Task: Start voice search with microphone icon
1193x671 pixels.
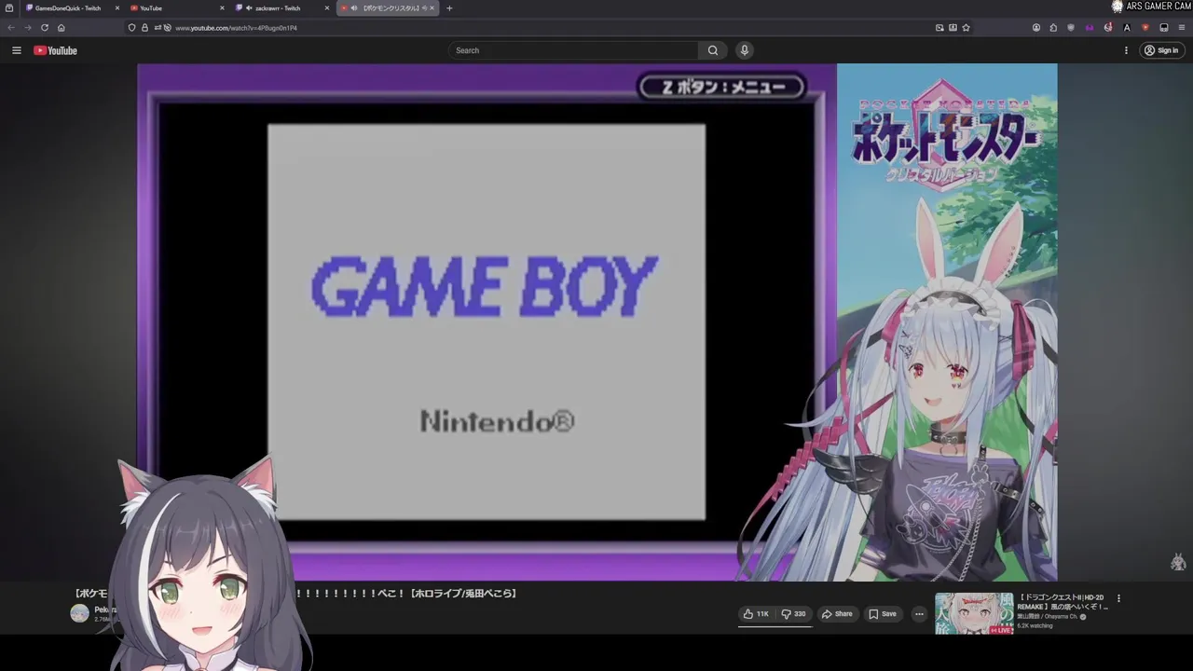Action: (x=744, y=50)
